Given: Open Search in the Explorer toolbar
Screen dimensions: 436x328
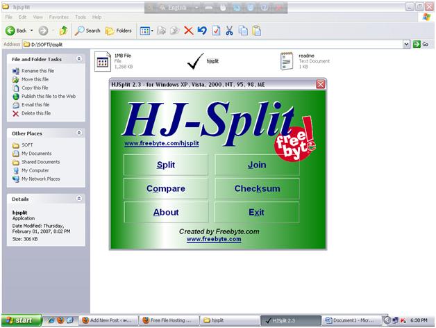Looking at the screenshot, I should [x=87, y=31].
